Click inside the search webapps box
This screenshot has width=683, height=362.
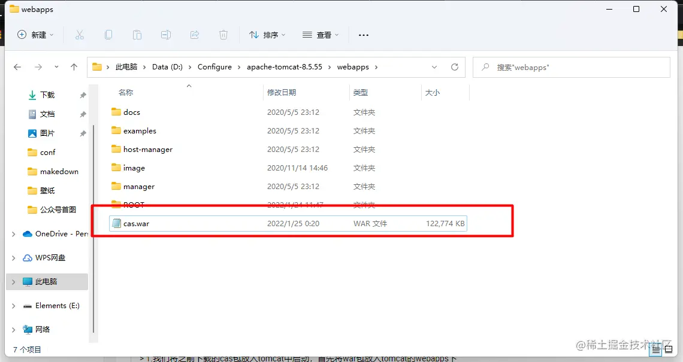pos(569,67)
